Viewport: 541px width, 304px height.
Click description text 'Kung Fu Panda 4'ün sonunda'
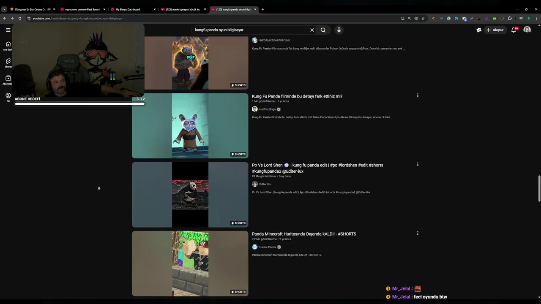tap(328, 49)
